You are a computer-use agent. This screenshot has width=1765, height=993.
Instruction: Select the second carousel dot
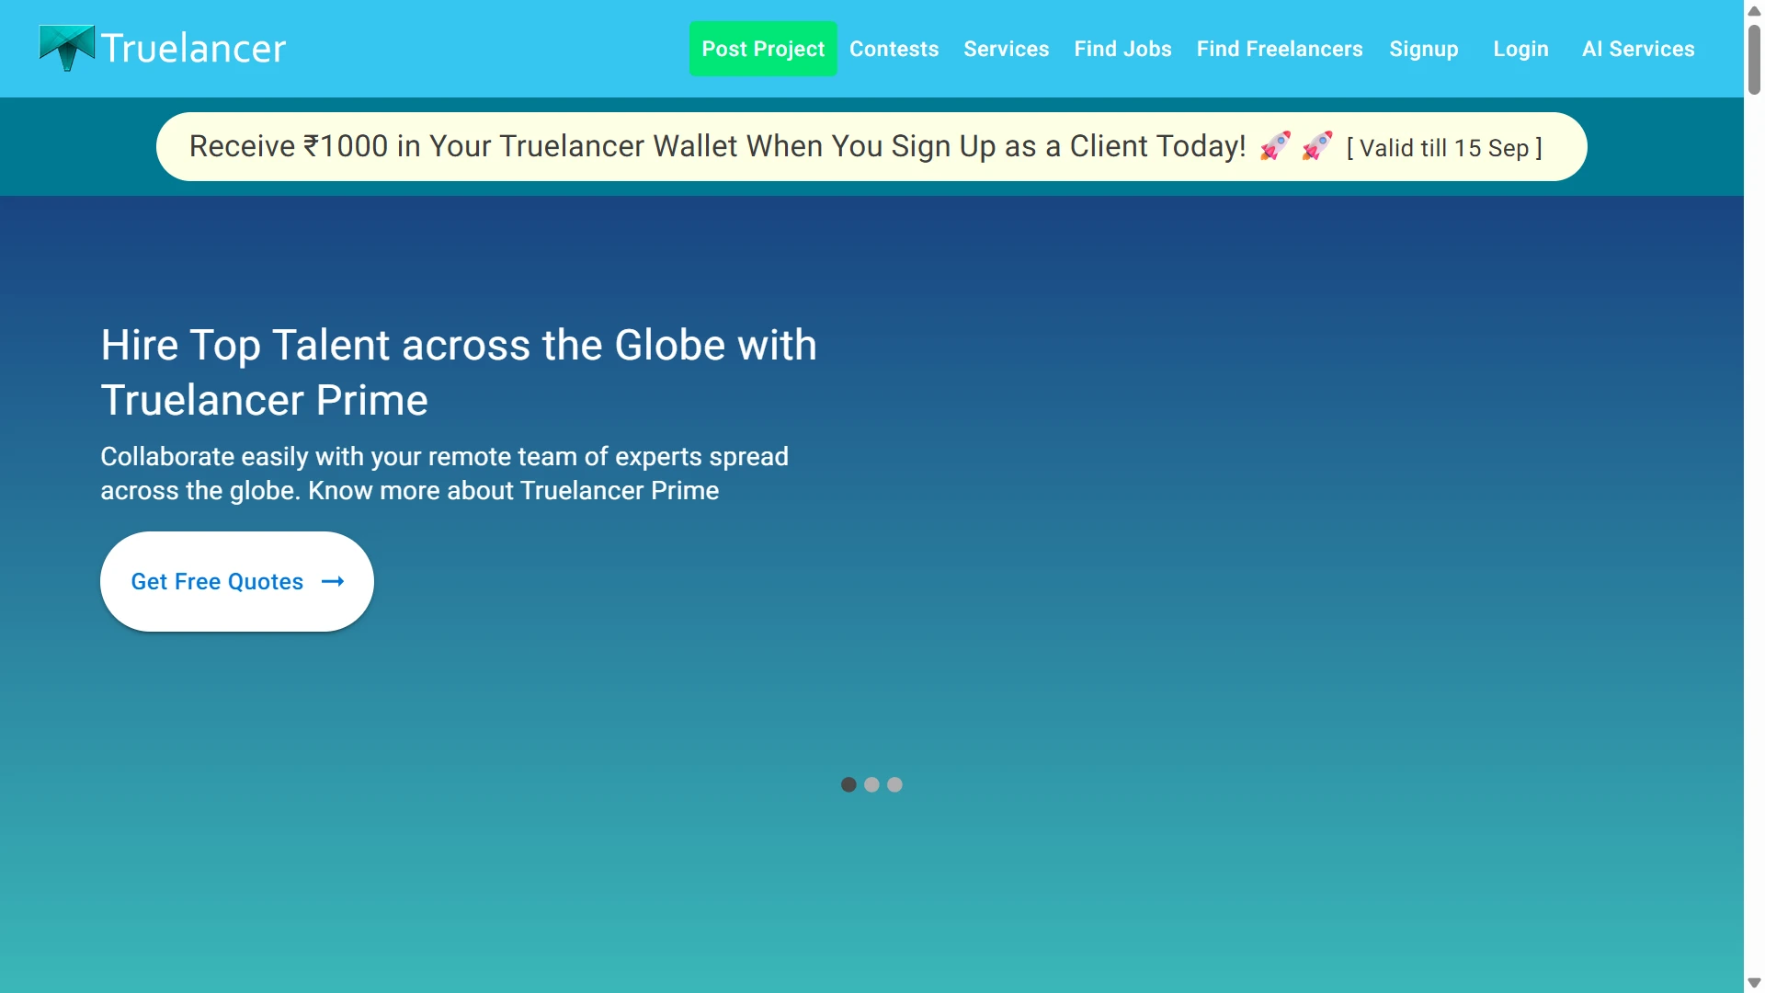coord(871,784)
